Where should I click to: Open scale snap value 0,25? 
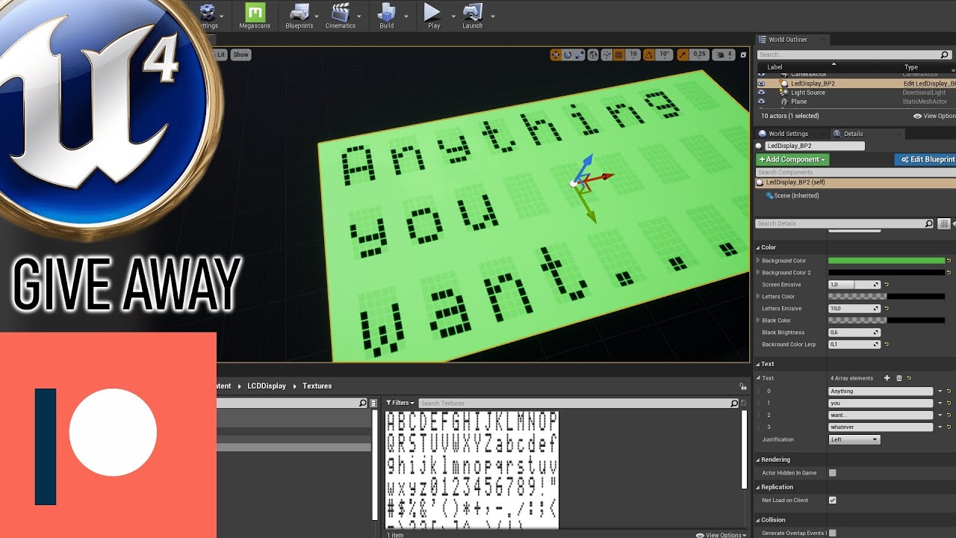(699, 55)
